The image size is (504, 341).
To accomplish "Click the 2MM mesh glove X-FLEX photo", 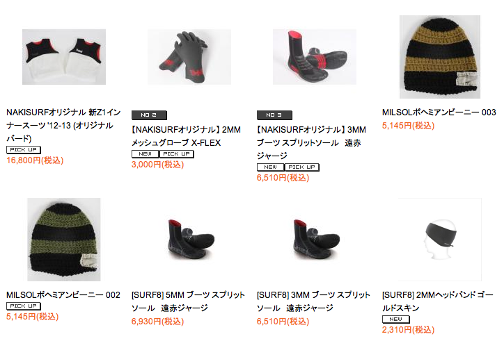I will (x=189, y=57).
